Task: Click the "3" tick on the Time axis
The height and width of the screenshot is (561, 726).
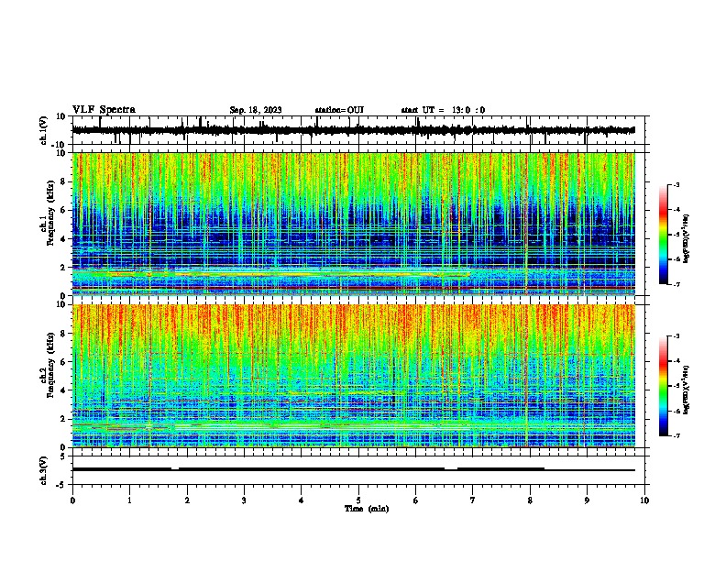Action: pos(244,500)
